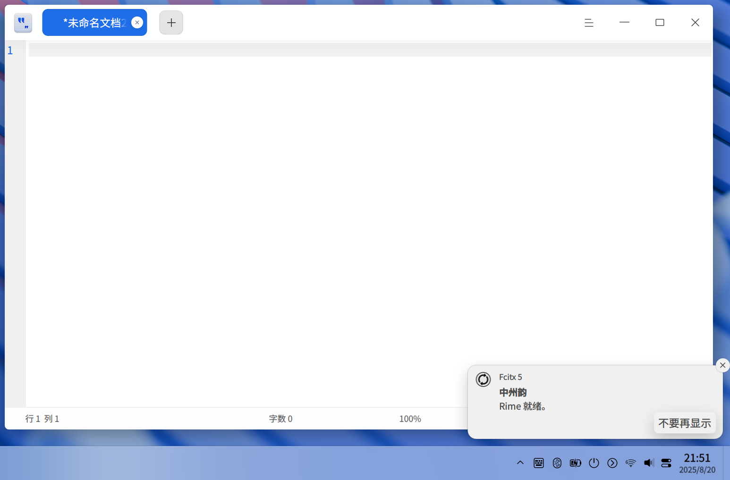Minimize the text editor window
The width and height of the screenshot is (730, 480).
pos(624,22)
